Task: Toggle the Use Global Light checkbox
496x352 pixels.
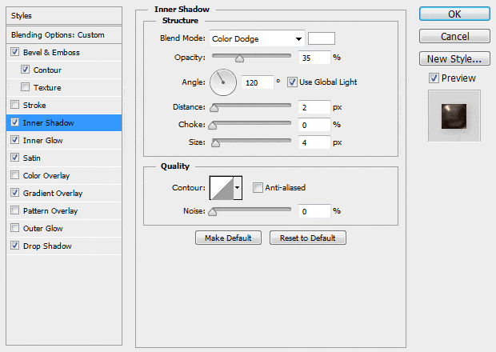Action: point(292,82)
